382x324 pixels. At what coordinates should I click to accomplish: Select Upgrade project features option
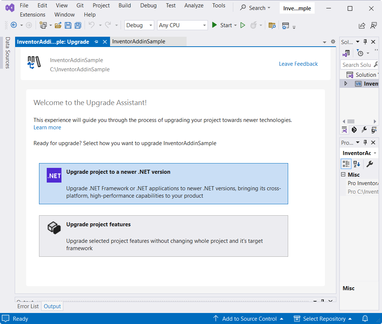[x=163, y=236]
